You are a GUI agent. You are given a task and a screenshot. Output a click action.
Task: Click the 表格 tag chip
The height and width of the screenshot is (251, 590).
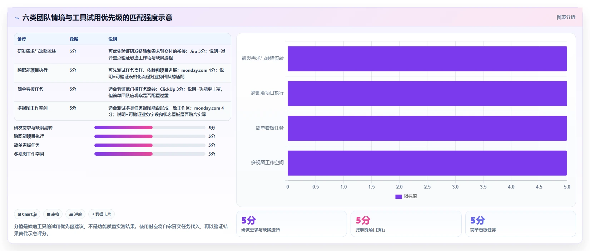(x=53, y=214)
